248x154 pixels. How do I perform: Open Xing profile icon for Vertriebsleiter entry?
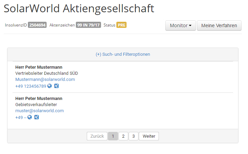pos(56,86)
